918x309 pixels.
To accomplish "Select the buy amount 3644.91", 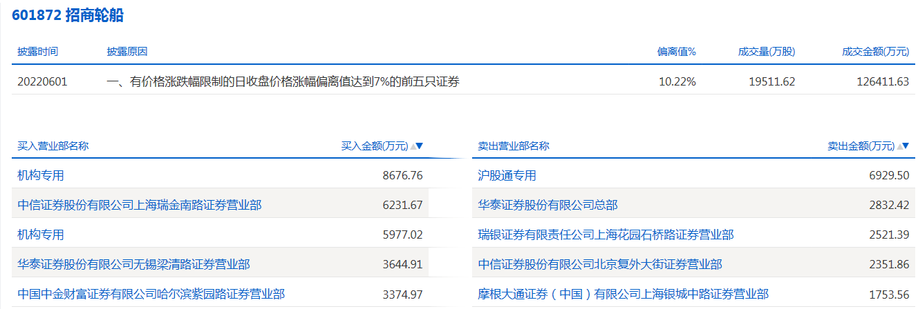I will 402,264.
